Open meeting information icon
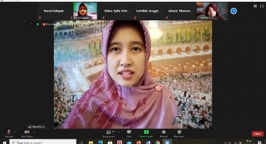 click(x=32, y=24)
